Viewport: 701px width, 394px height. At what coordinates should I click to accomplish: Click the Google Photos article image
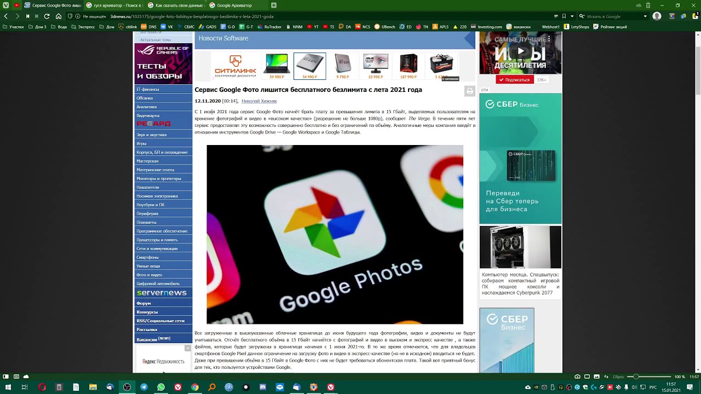335,234
